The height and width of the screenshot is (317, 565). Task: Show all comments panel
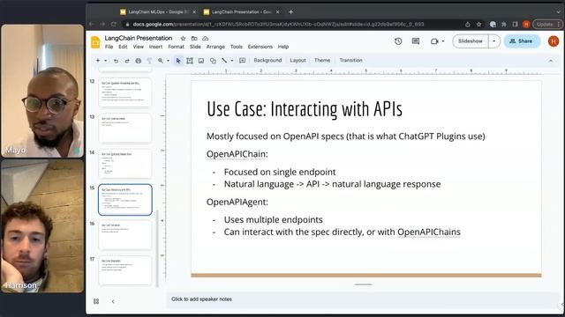click(416, 41)
